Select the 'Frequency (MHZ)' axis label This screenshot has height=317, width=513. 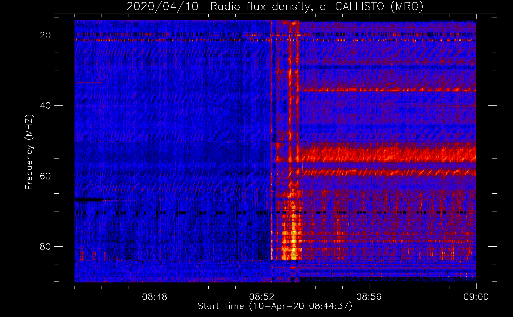click(29, 152)
